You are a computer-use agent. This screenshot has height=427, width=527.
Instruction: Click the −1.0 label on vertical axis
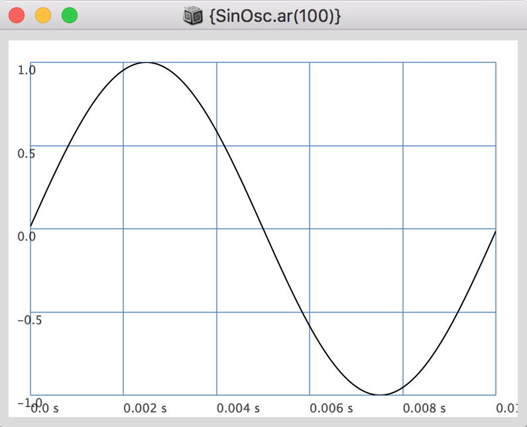tap(25, 403)
